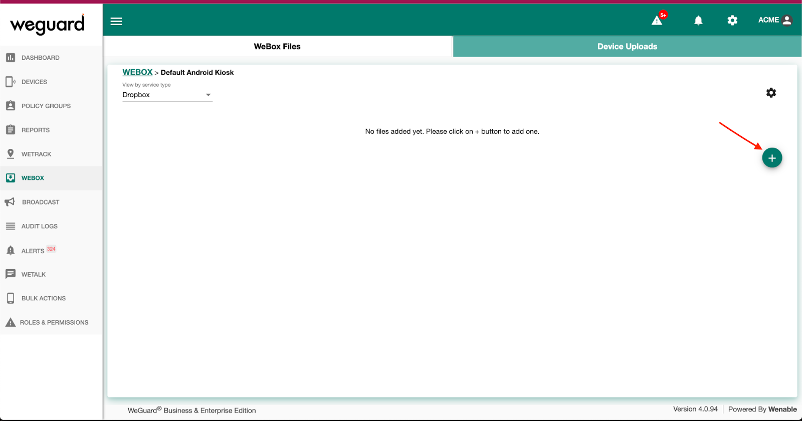Open Policy Groups section

[x=46, y=106]
